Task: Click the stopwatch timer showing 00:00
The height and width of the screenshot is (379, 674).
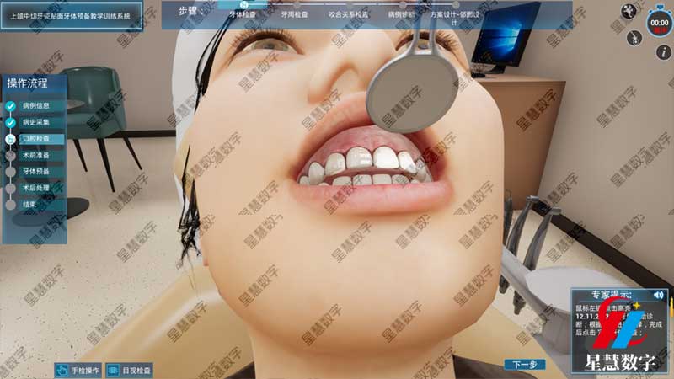Action: pyautogui.click(x=659, y=22)
